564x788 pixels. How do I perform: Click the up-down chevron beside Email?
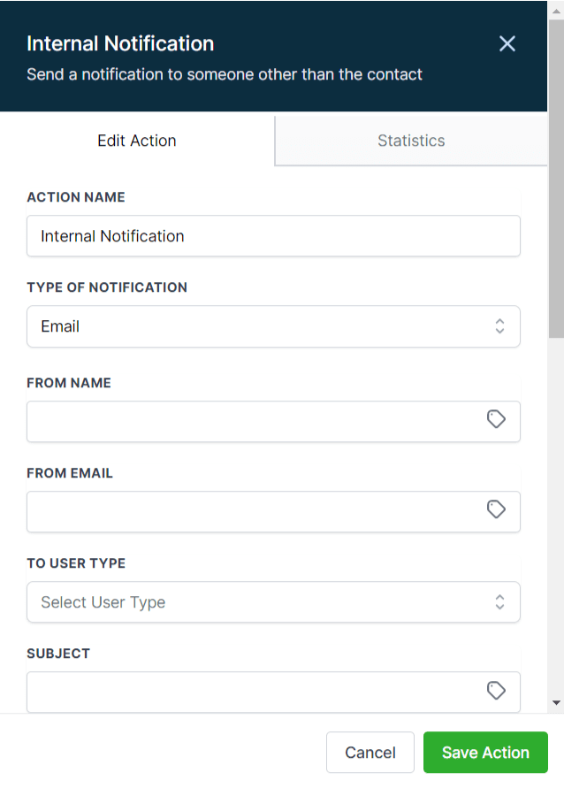point(499,326)
